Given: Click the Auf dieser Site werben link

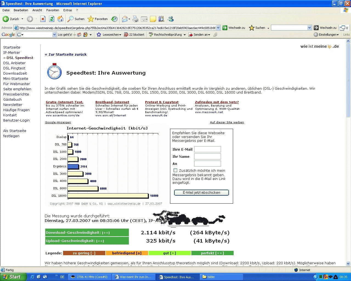Looking at the screenshot, I should [227, 122].
